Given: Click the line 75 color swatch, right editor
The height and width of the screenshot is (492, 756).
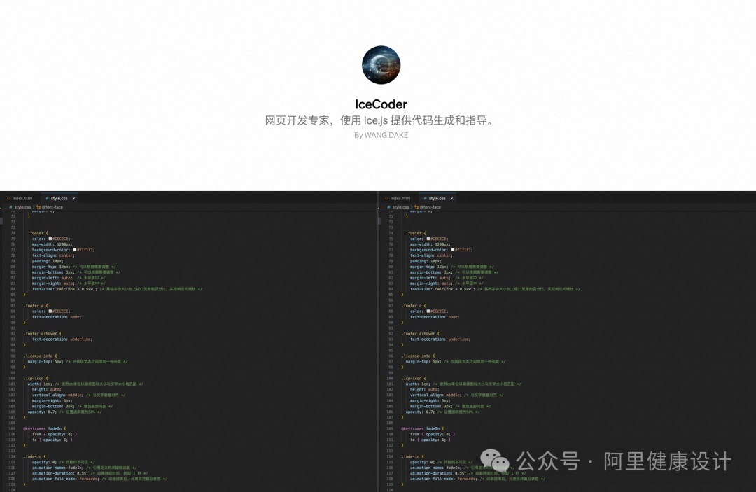Looking at the screenshot, I should 428,239.
